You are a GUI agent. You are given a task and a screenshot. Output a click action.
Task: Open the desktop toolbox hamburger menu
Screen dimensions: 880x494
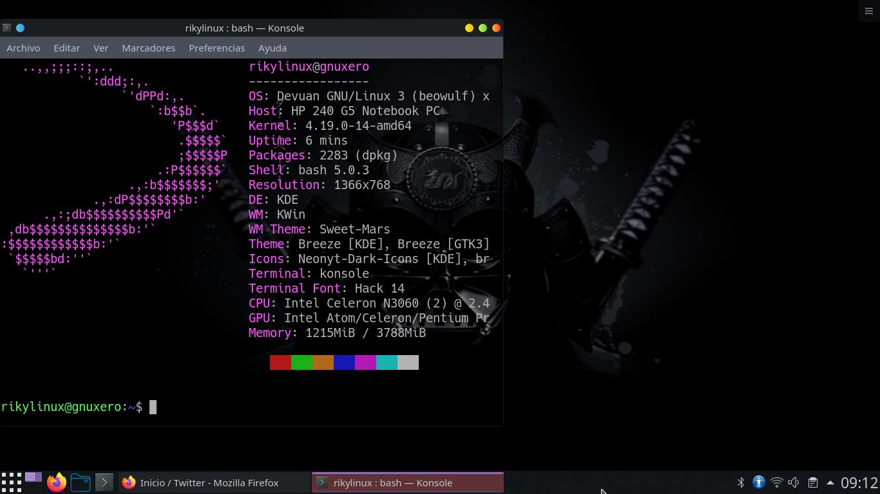869,10
